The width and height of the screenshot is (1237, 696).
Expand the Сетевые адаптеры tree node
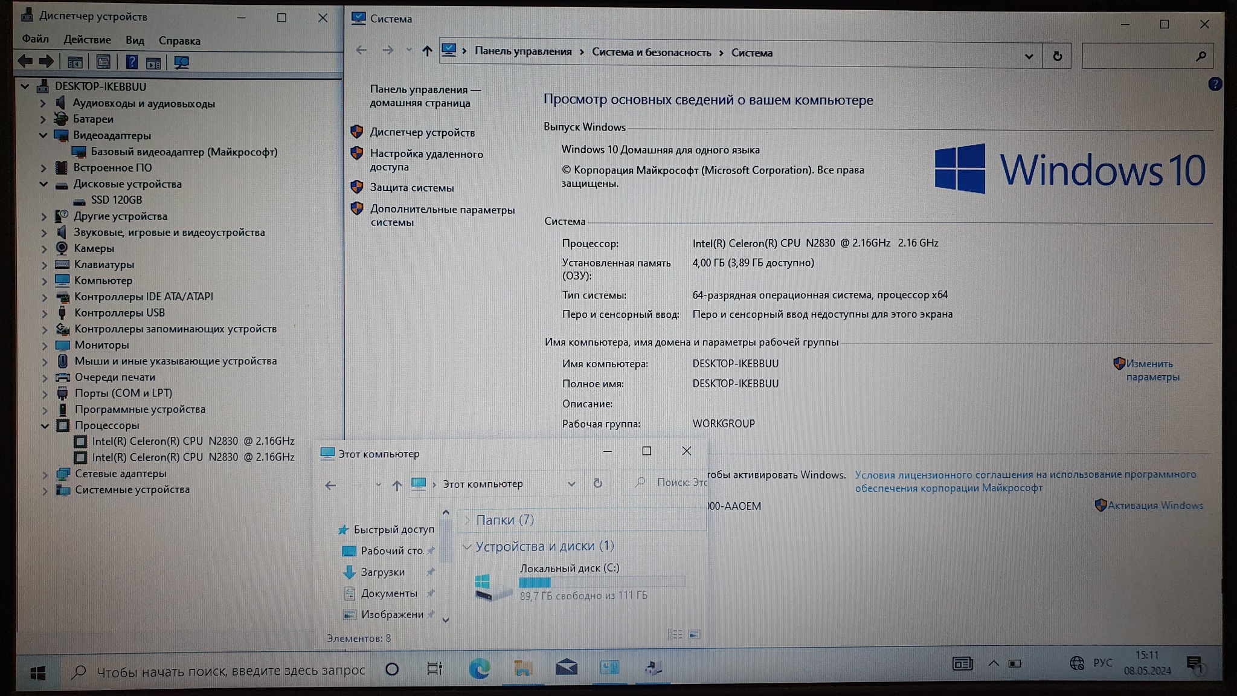45,474
